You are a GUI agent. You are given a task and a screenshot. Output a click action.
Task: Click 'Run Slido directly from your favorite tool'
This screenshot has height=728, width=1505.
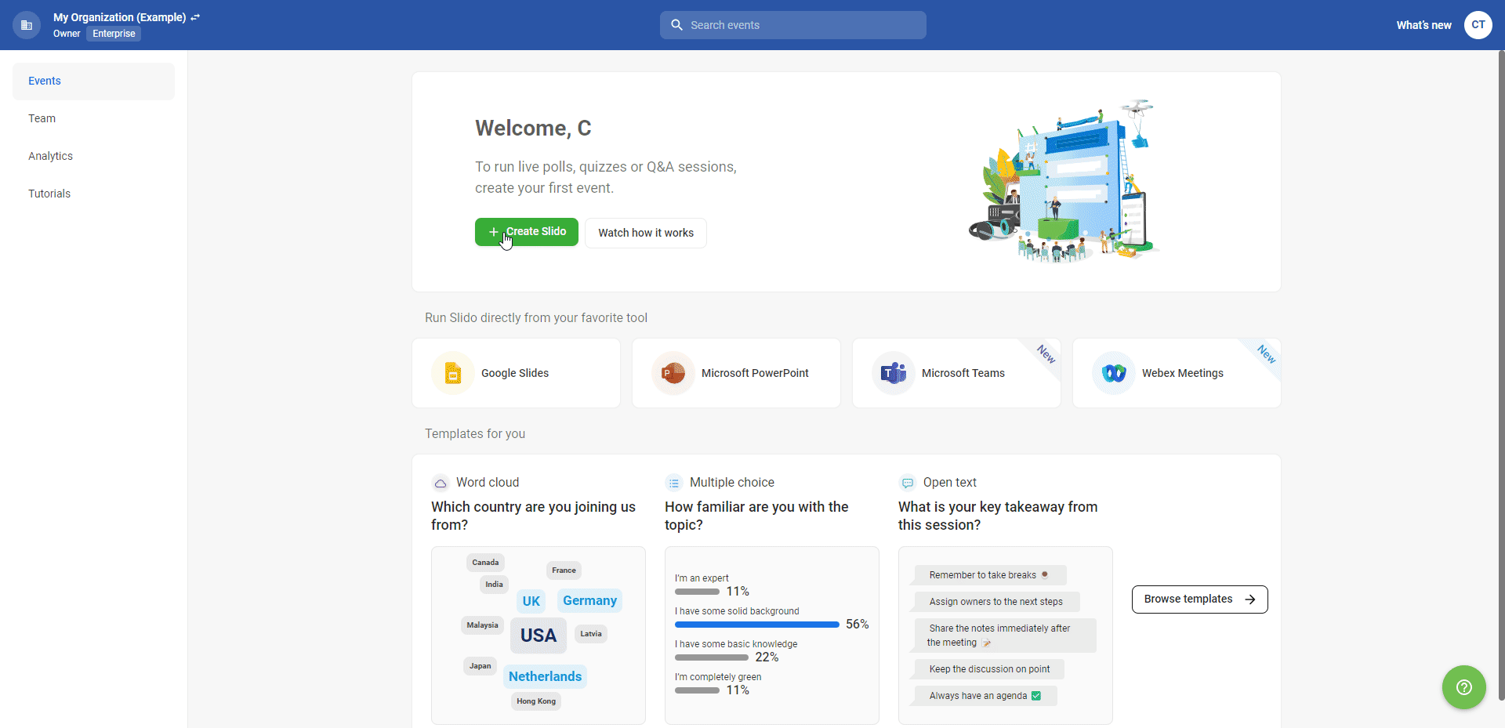pyautogui.click(x=536, y=318)
